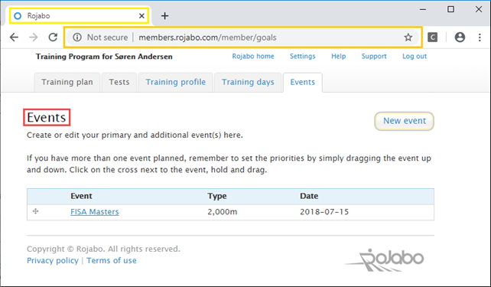Click the Type column header
This screenshot has width=491, height=287.
point(217,196)
